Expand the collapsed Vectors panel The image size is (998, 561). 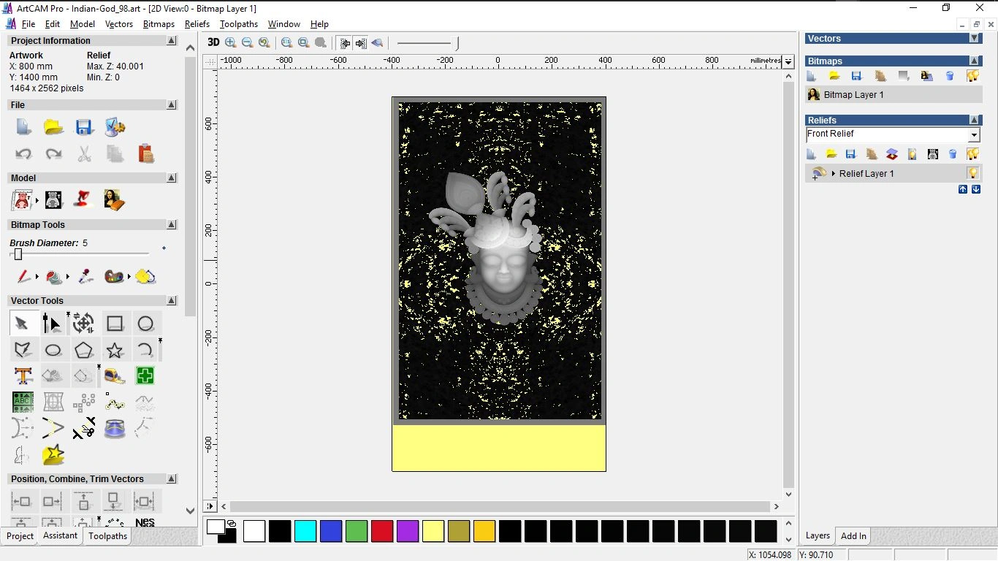tap(974, 39)
